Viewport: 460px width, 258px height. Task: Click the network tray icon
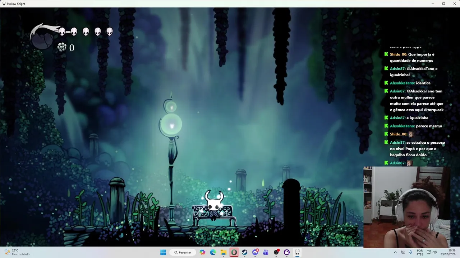point(428,252)
